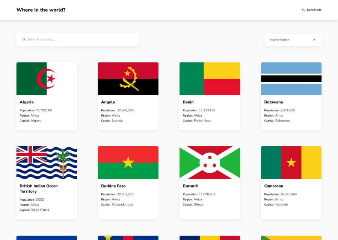Click the Benin flag image
338x240 pixels.
click(x=209, y=78)
